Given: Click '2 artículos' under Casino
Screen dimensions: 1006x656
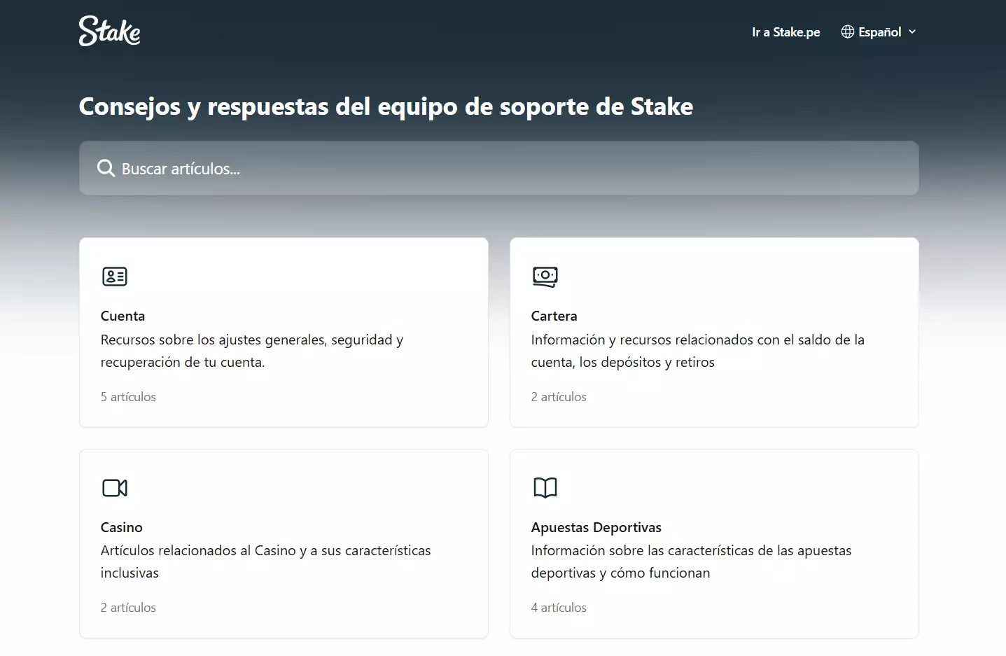Looking at the screenshot, I should coord(128,608).
